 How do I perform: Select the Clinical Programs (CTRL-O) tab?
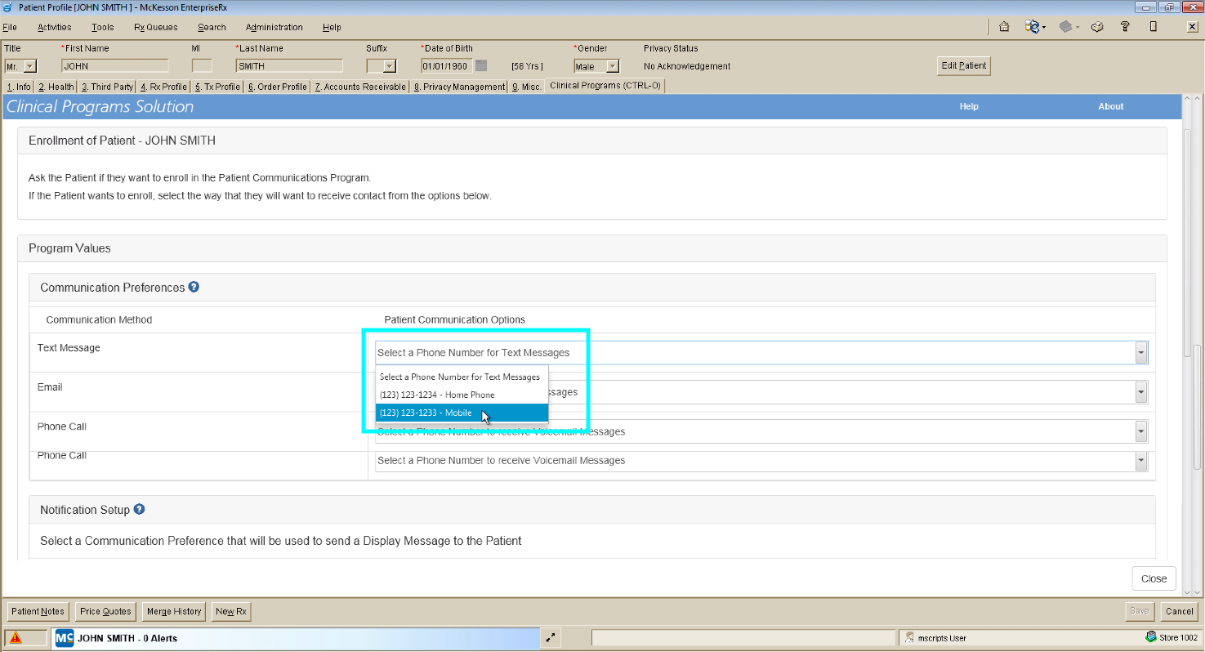[x=605, y=85]
